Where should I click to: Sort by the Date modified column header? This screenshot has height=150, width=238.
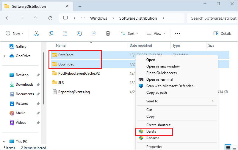tap(141, 46)
